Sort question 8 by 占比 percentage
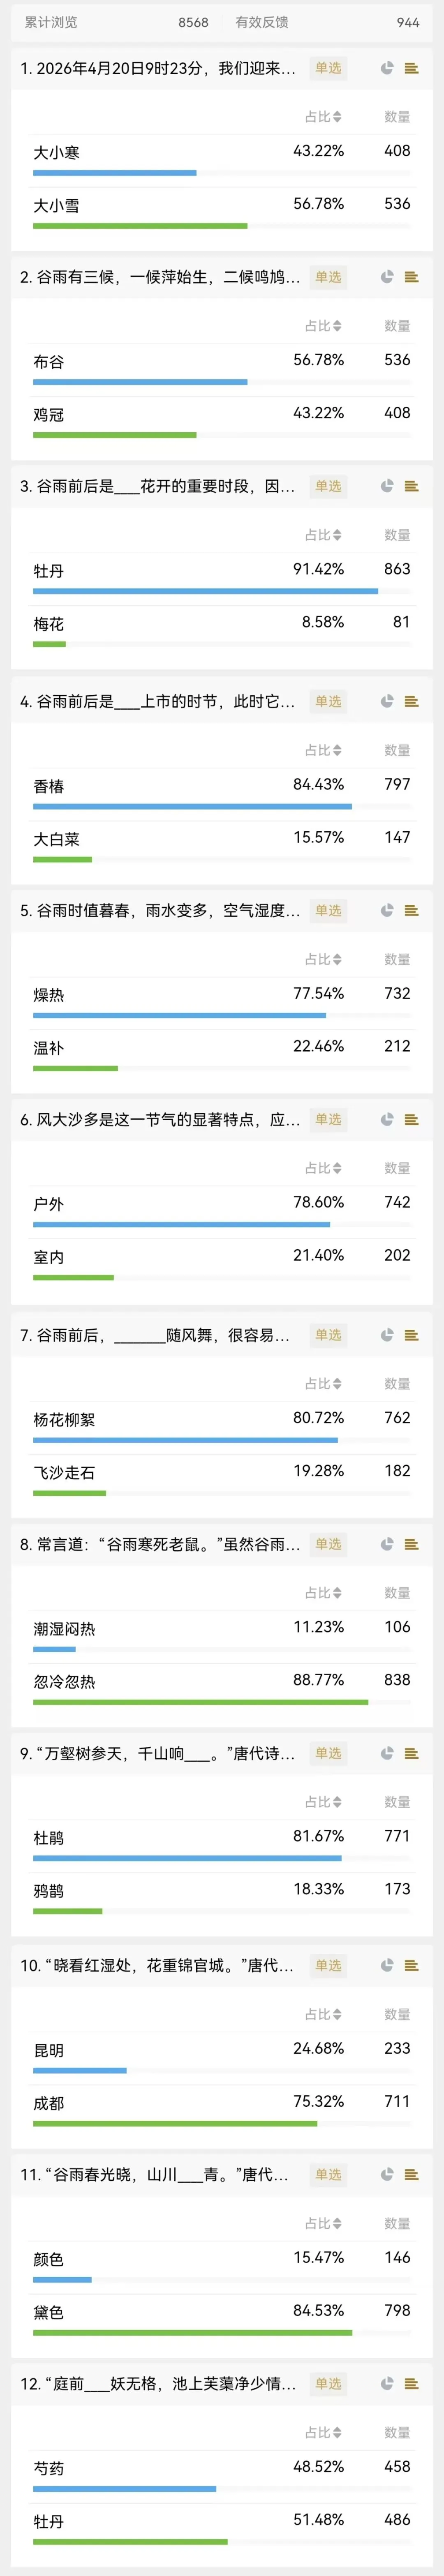 [323, 1593]
